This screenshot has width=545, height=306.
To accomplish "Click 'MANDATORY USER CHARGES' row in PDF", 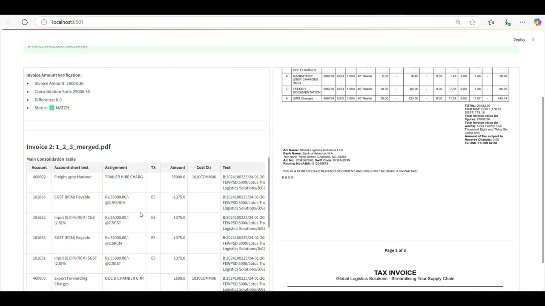I will [395, 79].
